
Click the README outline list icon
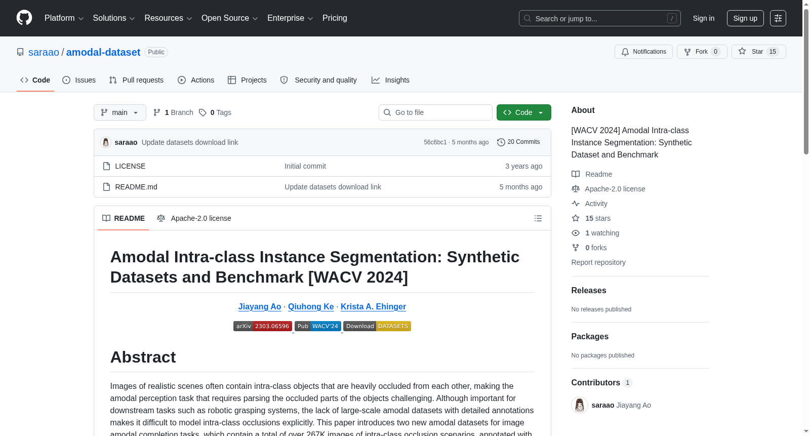pyautogui.click(x=538, y=218)
